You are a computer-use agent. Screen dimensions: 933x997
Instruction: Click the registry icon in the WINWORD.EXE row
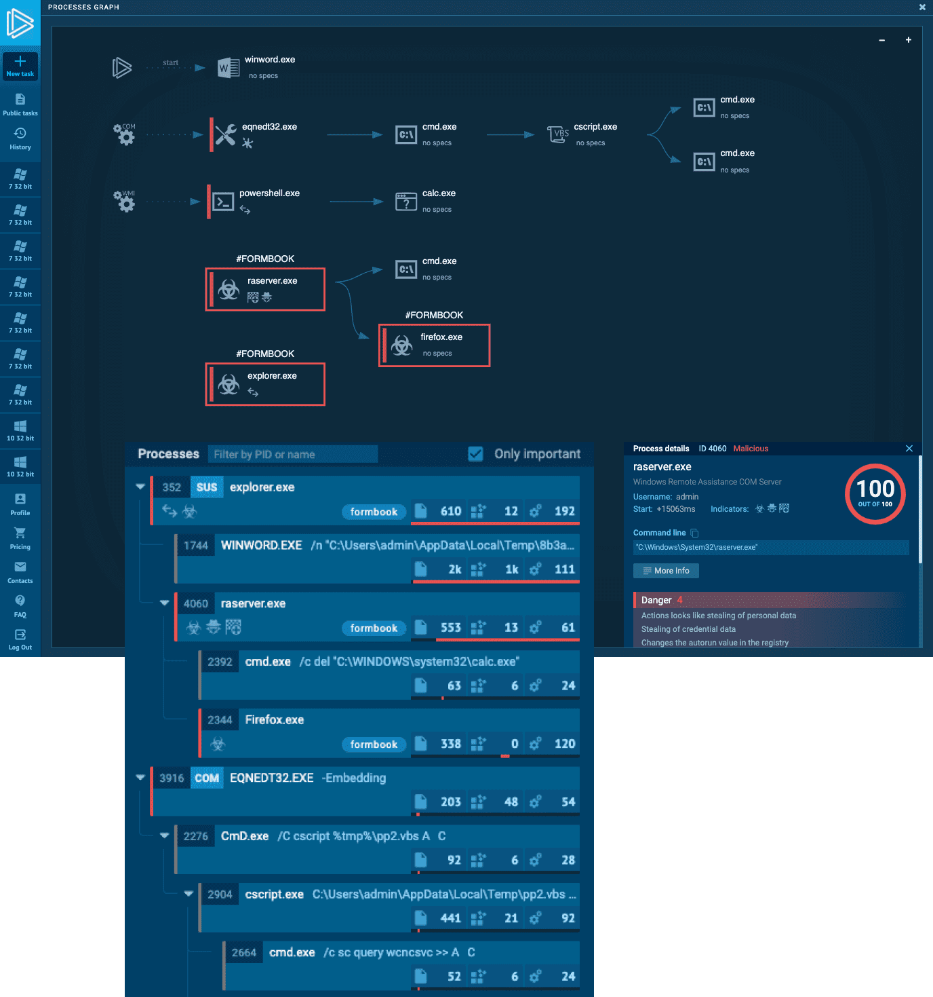(x=479, y=569)
